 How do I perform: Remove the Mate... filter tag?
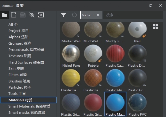(x=98, y=15)
